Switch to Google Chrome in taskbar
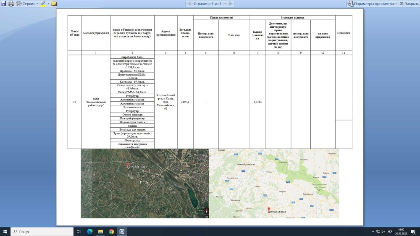The height and width of the screenshot is (236, 420). 111,231
